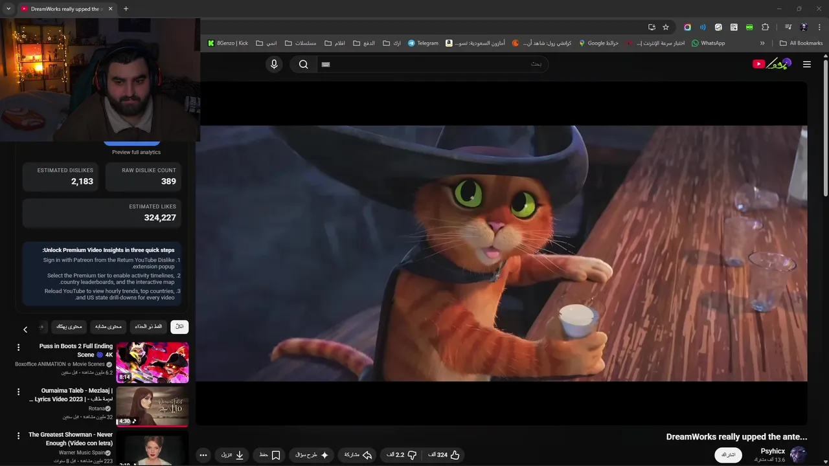Open options for Oumaima Taleb Mezlaaj video
The image size is (829, 466).
(x=18, y=392)
